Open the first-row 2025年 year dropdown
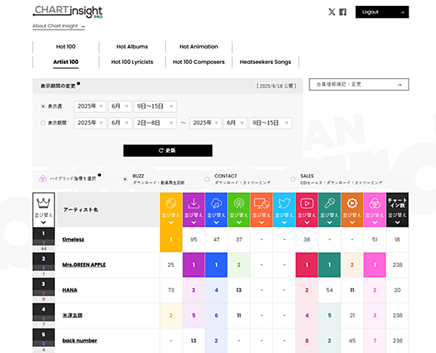436x353 pixels. 90,106
